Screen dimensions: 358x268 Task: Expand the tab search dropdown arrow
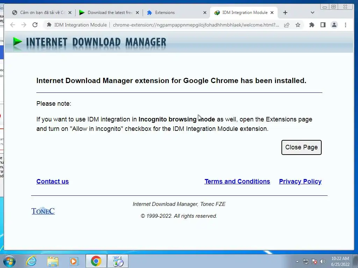coord(313,13)
